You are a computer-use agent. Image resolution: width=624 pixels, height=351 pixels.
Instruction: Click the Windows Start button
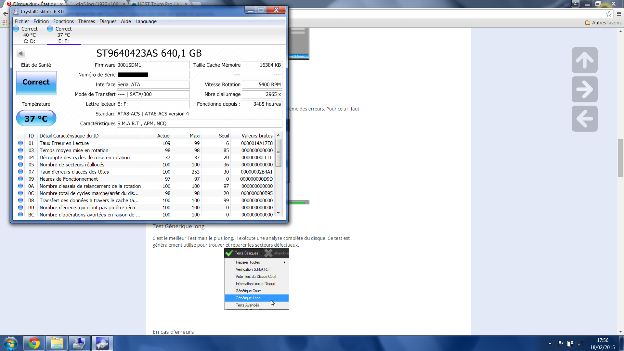pyautogui.click(x=10, y=343)
